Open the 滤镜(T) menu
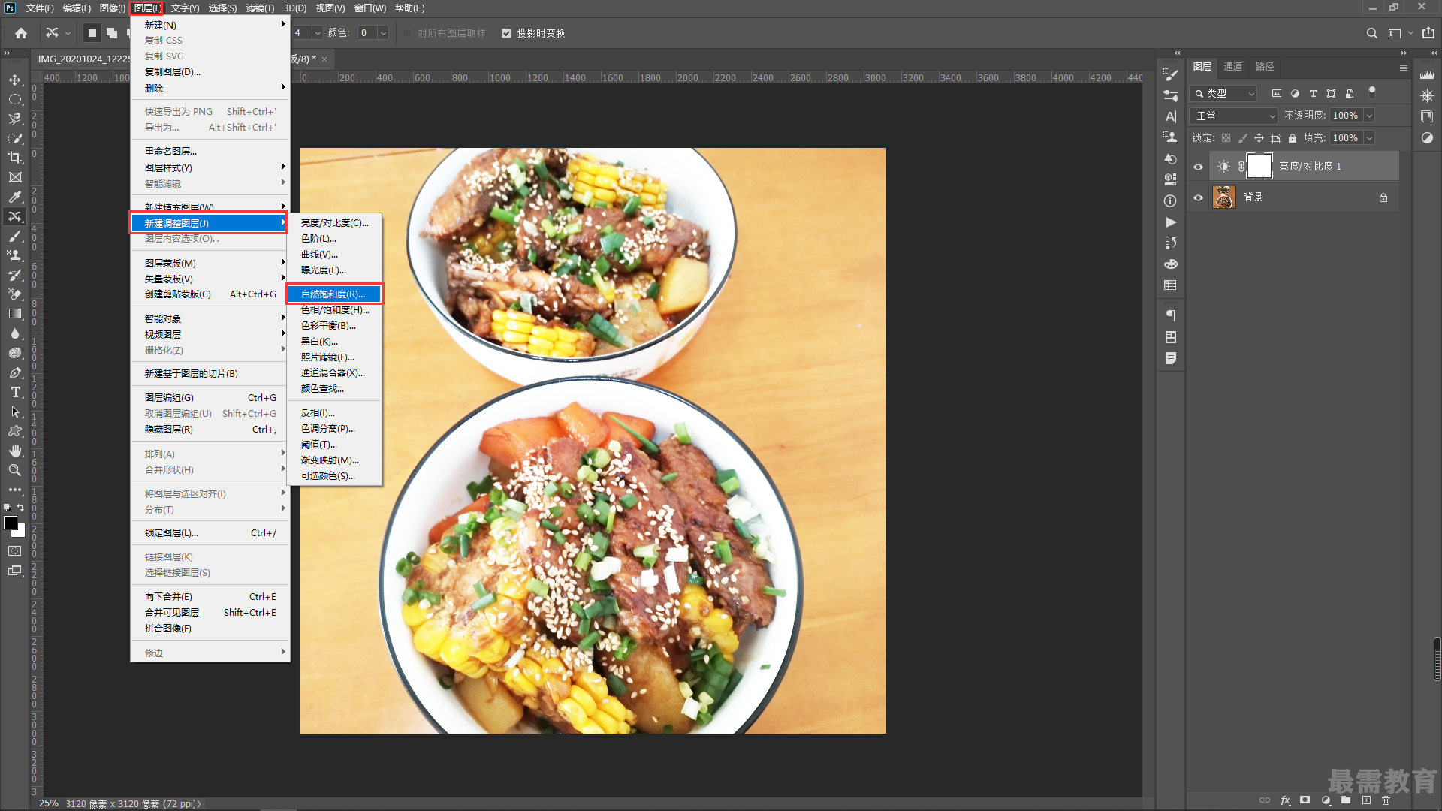Screen dimensions: 1442x811 click(x=260, y=8)
